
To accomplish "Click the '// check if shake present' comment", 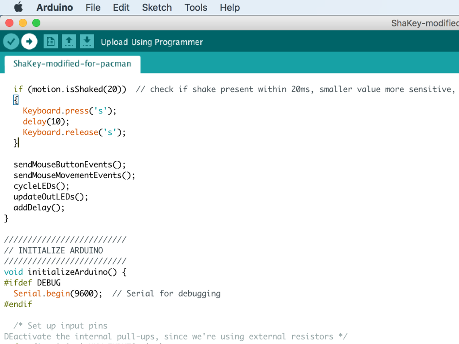I will point(295,89).
